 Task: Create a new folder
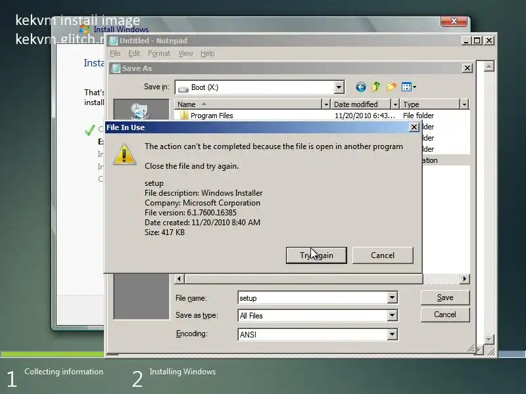click(x=391, y=87)
